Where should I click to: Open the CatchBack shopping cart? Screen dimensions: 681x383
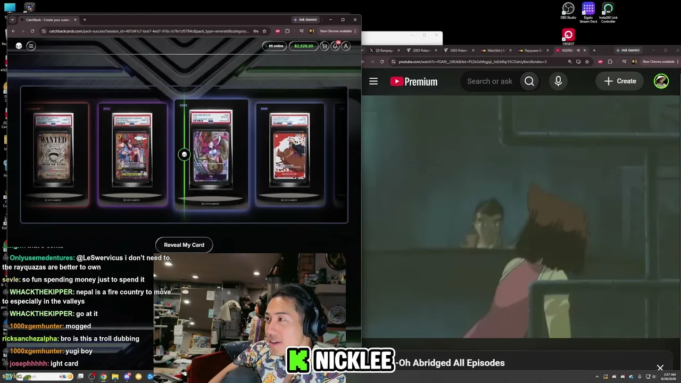pos(325,46)
